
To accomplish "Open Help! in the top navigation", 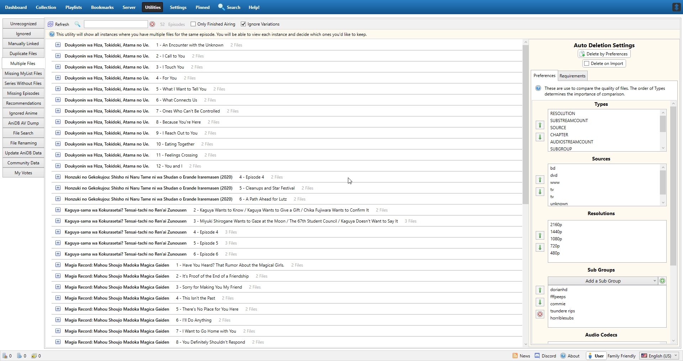I will click(254, 7).
